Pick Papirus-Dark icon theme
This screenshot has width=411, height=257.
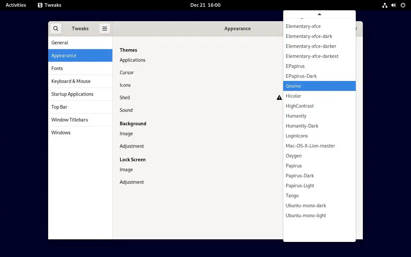click(x=319, y=175)
